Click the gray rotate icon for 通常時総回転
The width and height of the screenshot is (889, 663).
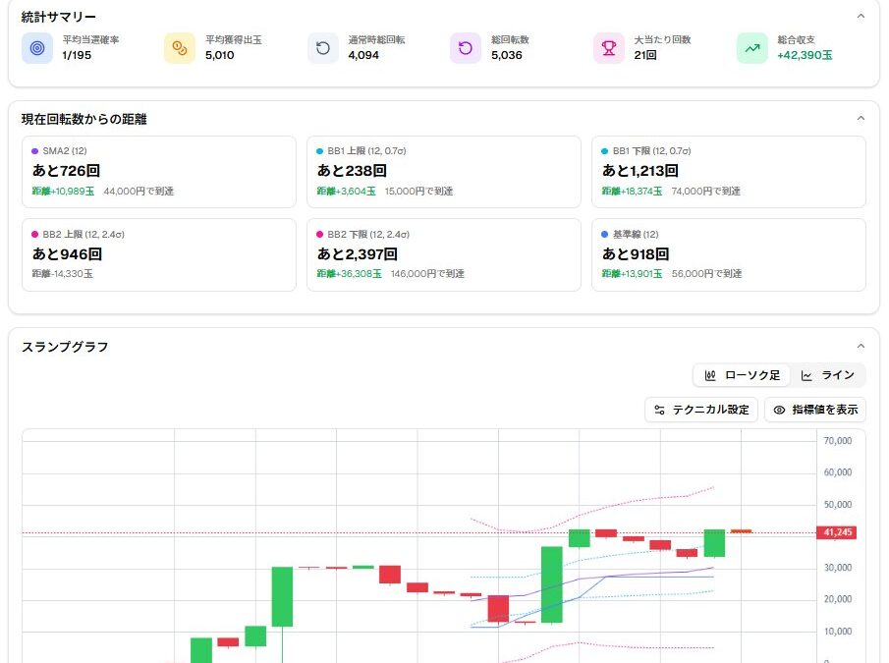pos(322,48)
